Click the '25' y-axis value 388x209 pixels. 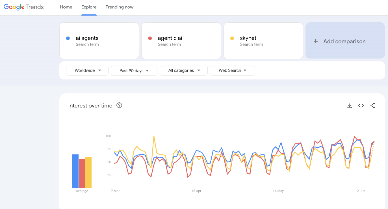click(x=109, y=175)
